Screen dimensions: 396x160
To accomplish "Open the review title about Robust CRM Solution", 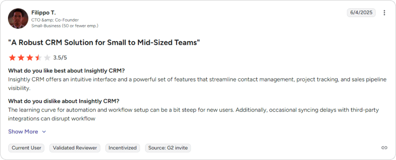I will coord(104,42).
